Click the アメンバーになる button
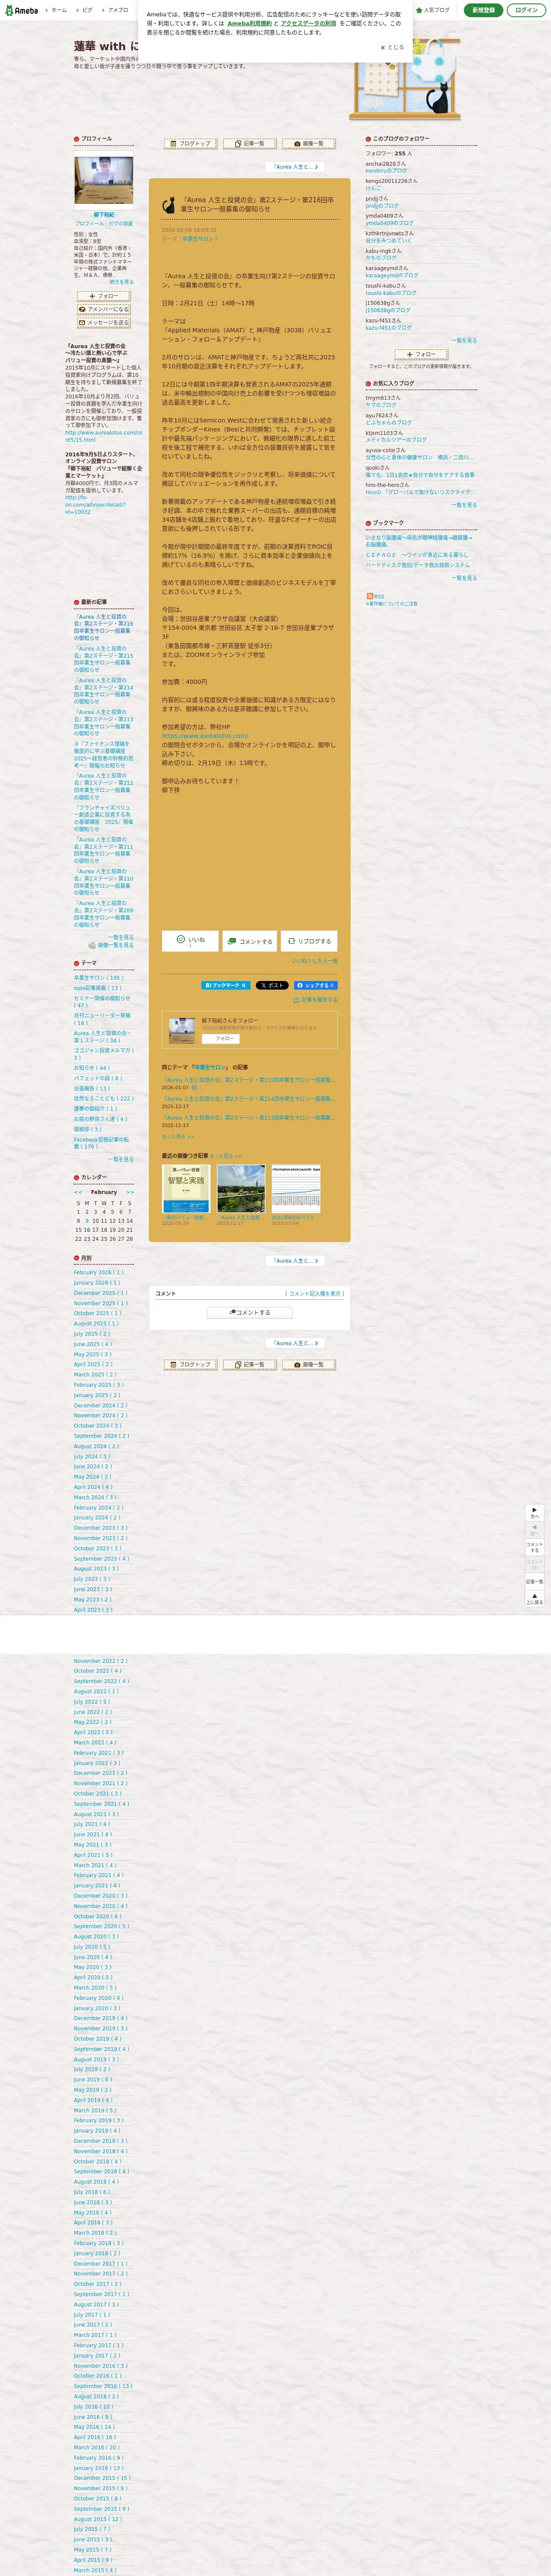551x2576 pixels. click(103, 309)
